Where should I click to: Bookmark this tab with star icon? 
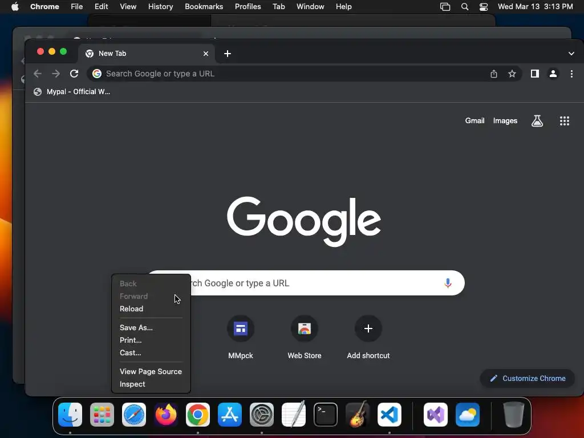[512, 74]
